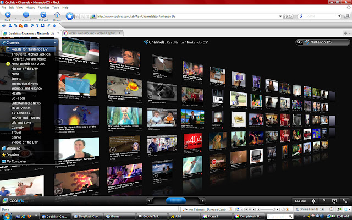Click the photo uploader arrow icon

[x=54, y=26]
